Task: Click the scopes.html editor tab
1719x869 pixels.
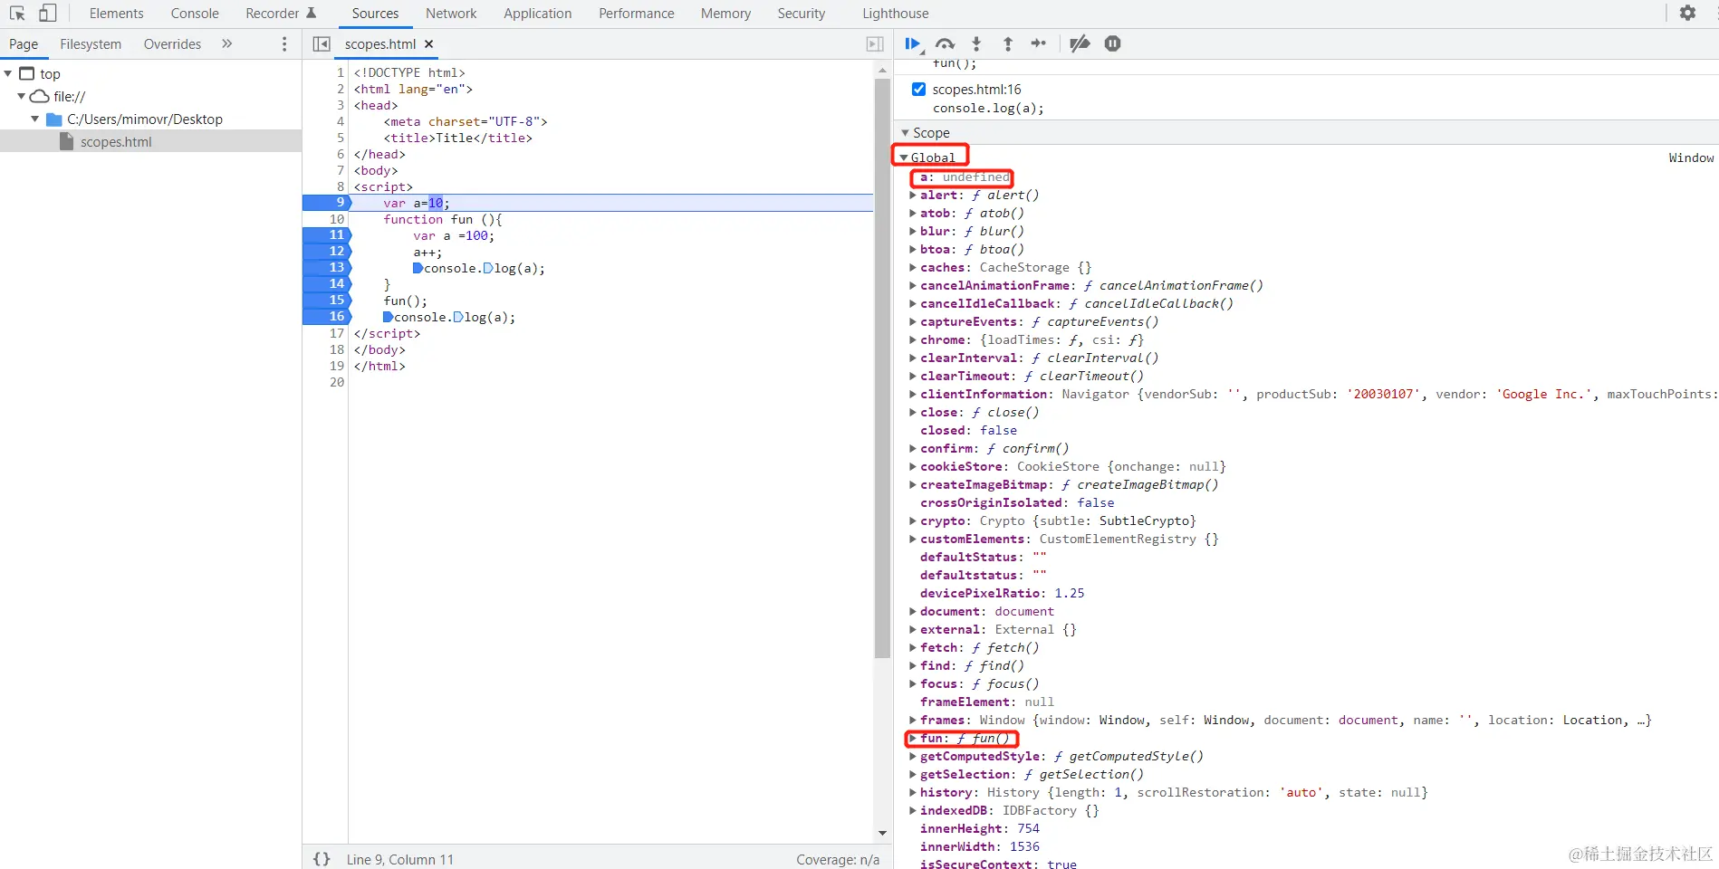Action: pos(380,43)
